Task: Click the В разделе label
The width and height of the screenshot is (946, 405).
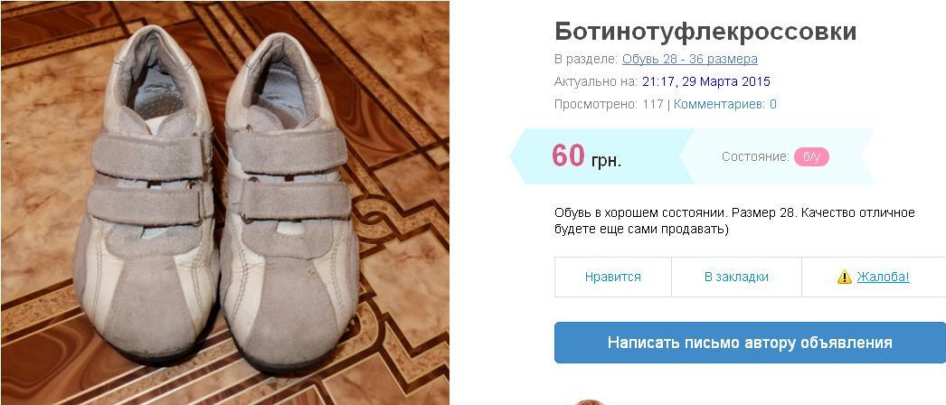Action: tap(586, 59)
